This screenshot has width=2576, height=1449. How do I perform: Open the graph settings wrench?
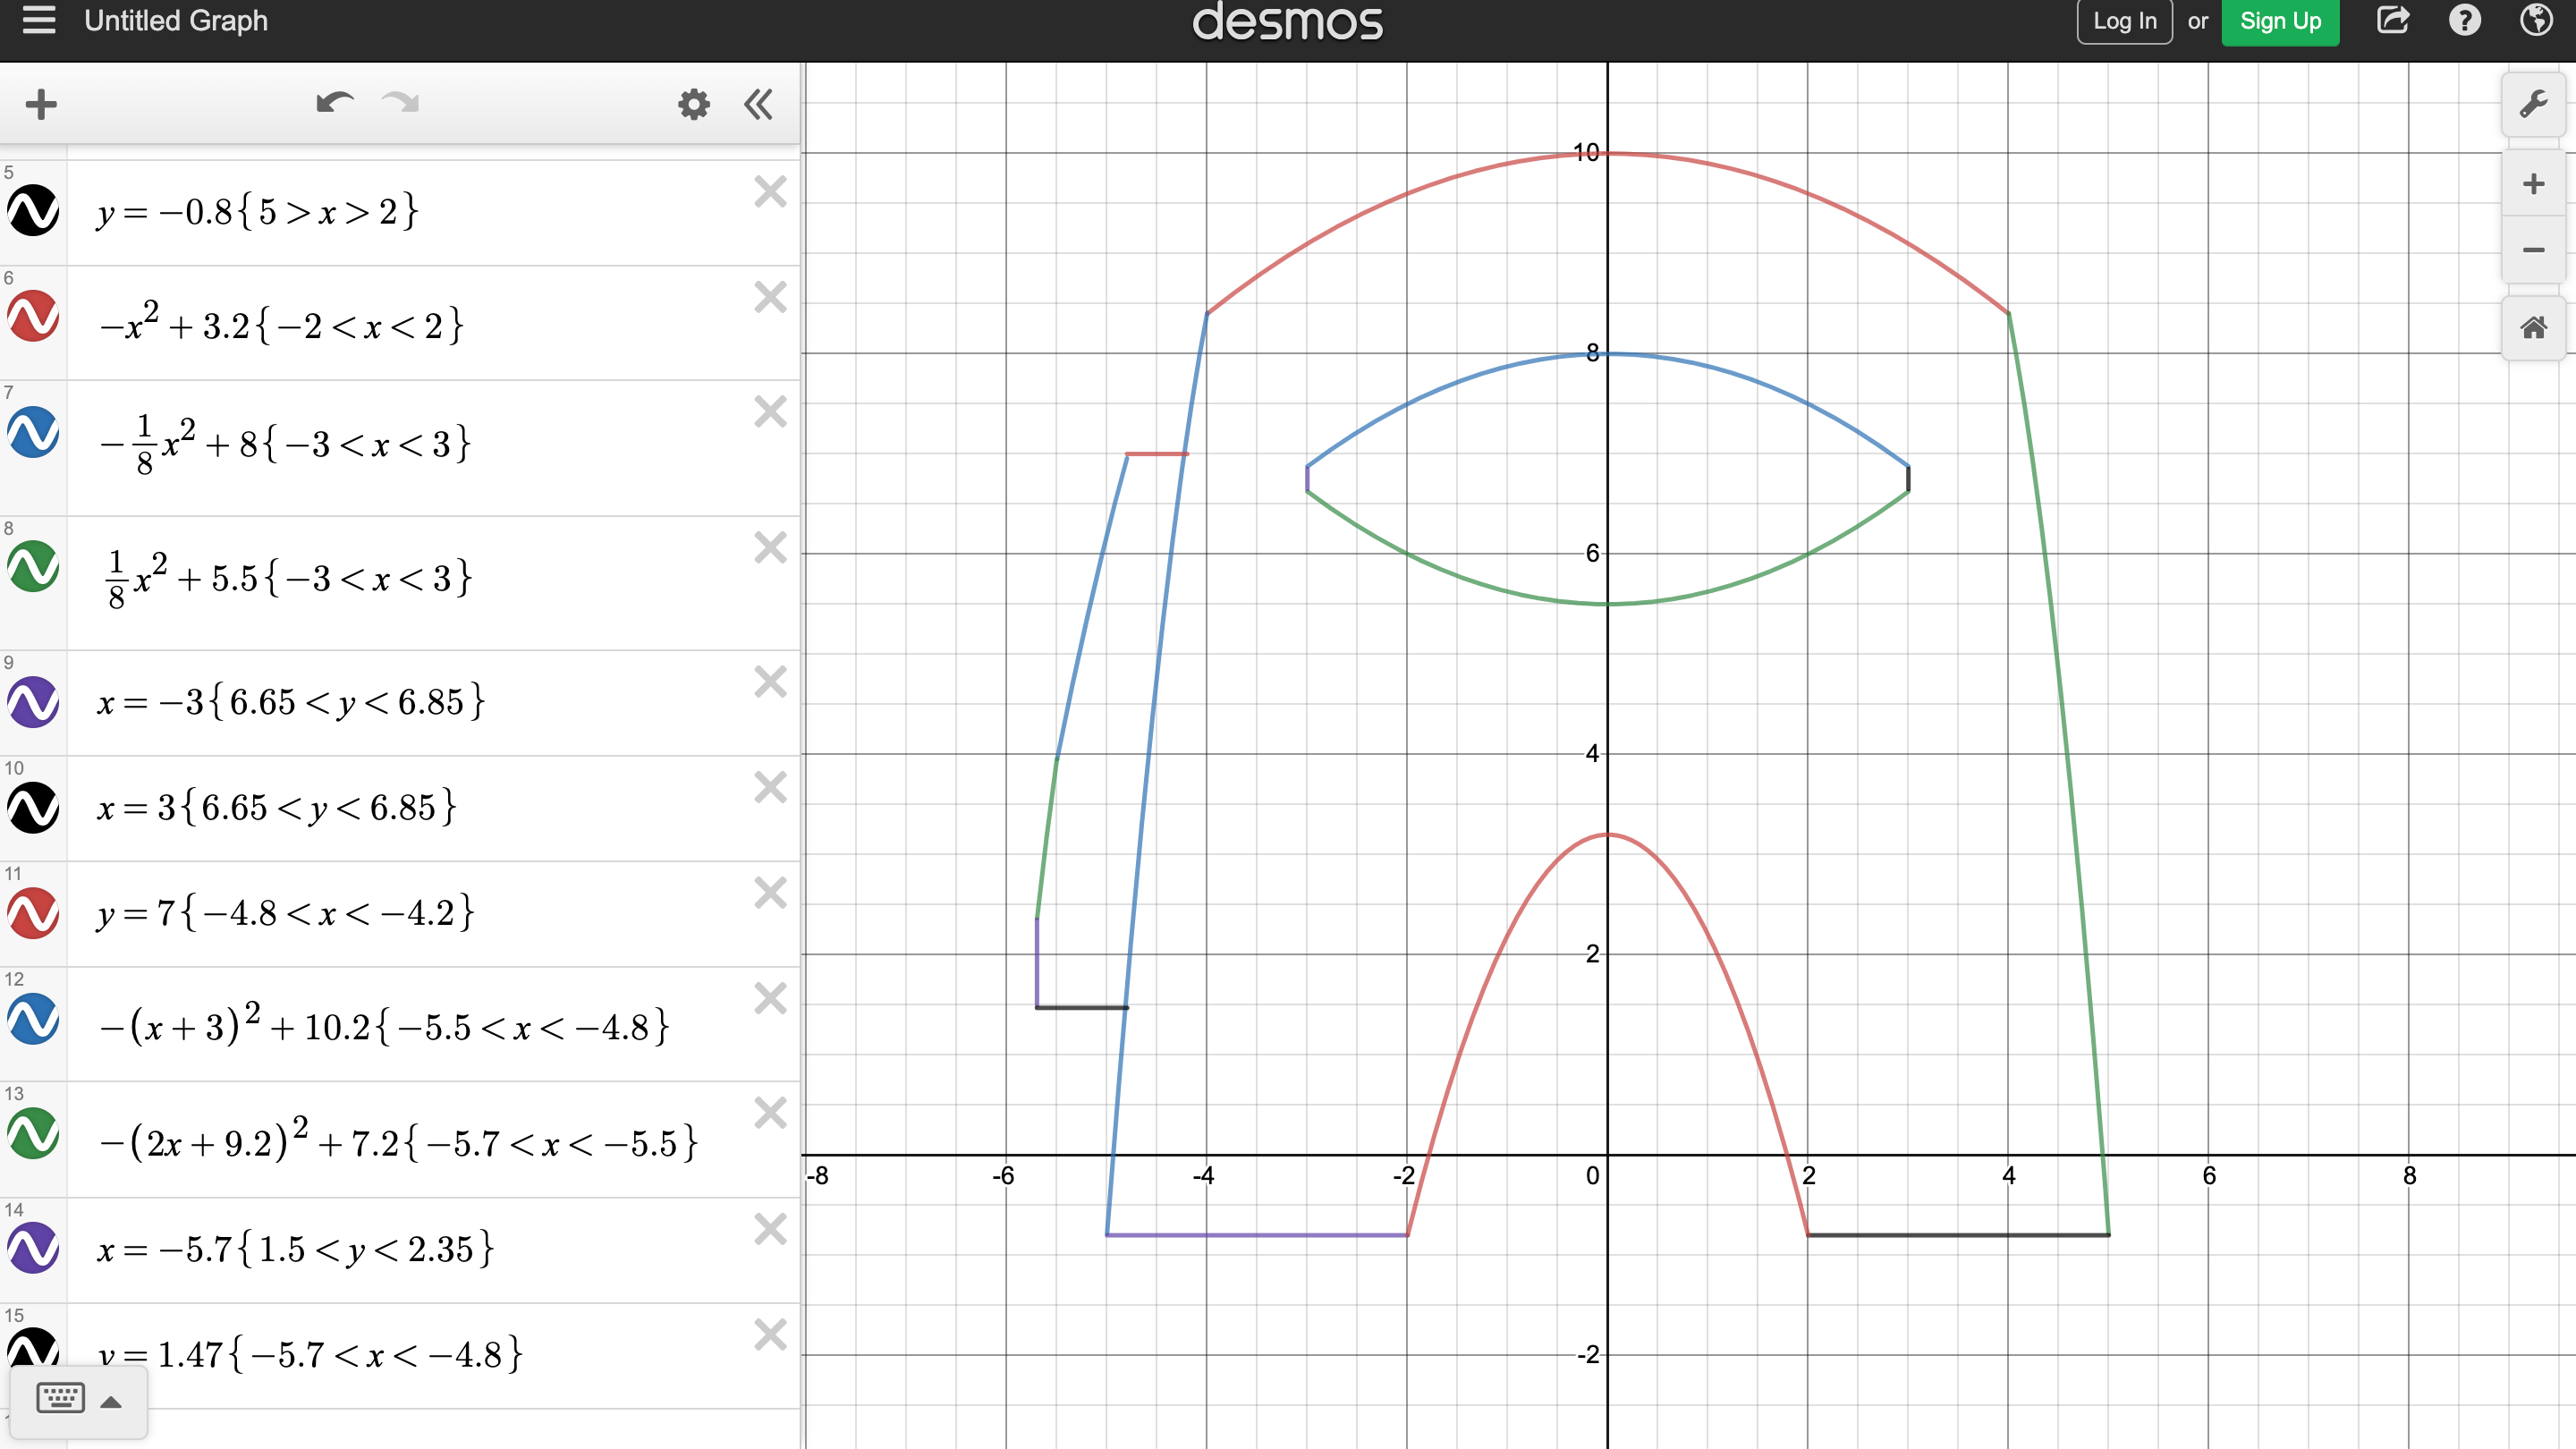[2533, 104]
